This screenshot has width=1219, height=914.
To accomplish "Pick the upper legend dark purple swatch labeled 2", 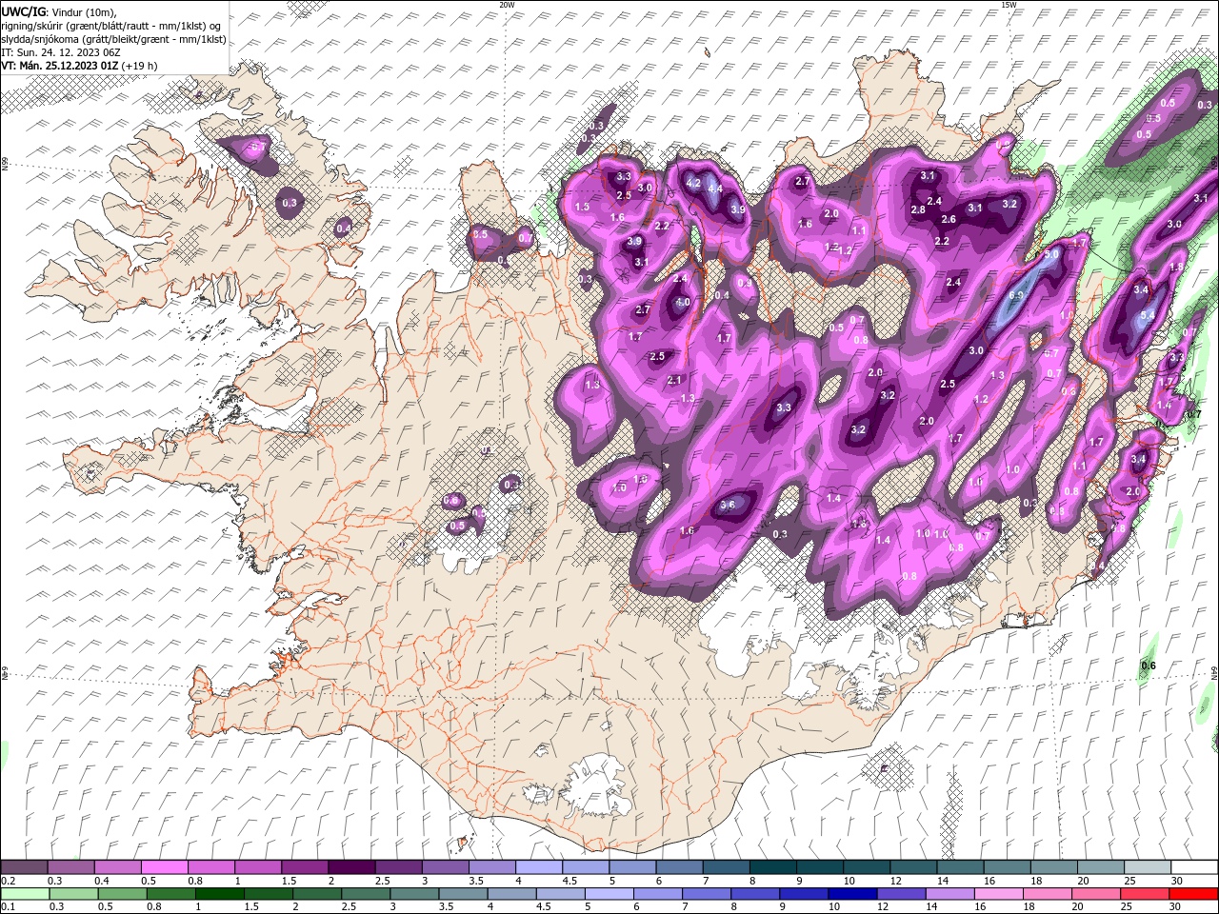I will click(351, 867).
